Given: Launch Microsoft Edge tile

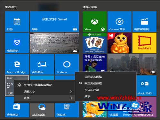Looking at the screenshot, I should [17, 64].
